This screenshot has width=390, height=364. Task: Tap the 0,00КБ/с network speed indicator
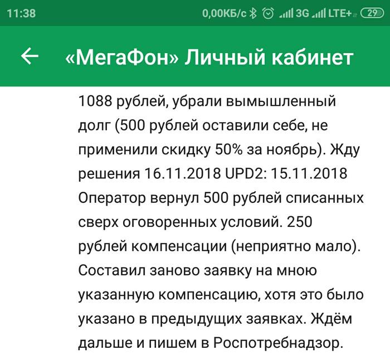224,13
